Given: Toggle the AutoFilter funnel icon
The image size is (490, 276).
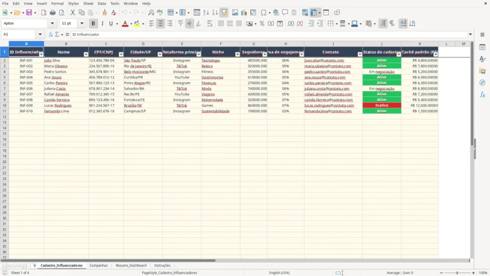Looking at the screenshot, I should (224, 12).
